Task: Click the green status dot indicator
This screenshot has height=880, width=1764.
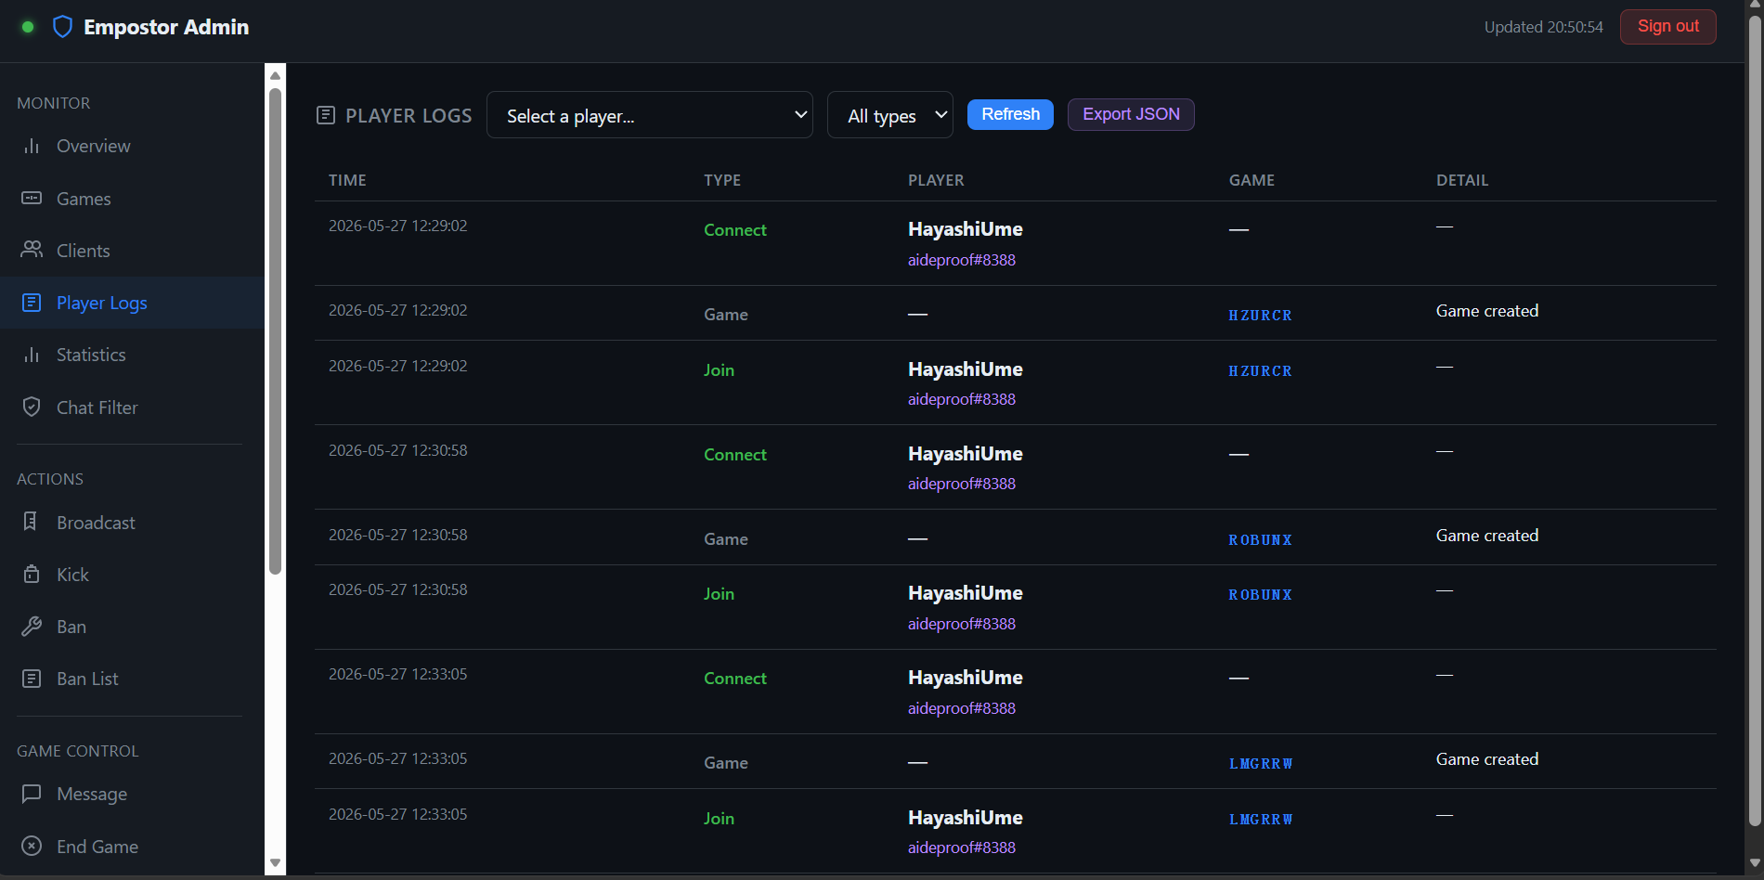Action: (28, 27)
